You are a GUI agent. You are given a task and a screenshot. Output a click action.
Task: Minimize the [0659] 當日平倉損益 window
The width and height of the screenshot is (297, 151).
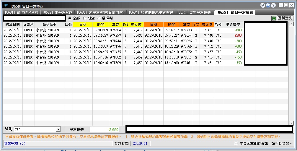coord(281,5)
